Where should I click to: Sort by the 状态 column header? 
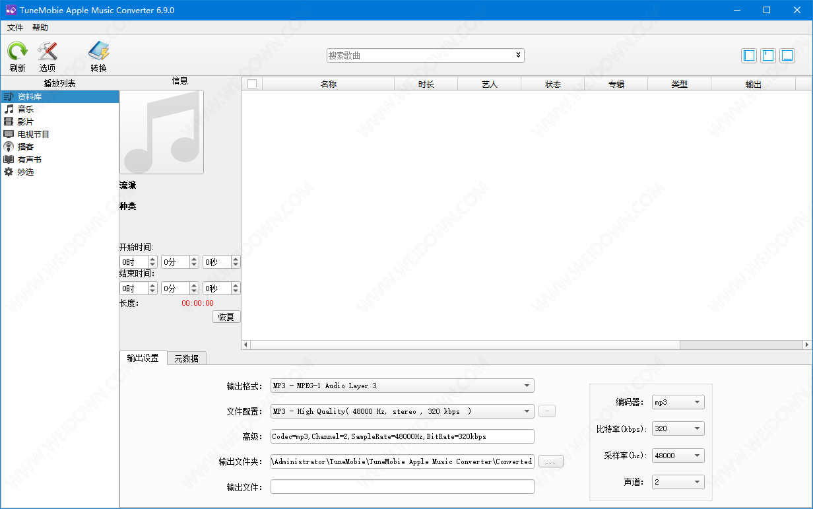(x=553, y=84)
